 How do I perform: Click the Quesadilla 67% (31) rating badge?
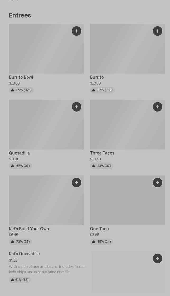click(x=20, y=166)
